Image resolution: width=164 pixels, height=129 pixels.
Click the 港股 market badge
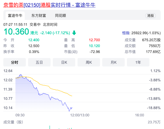[x=151, y=16]
